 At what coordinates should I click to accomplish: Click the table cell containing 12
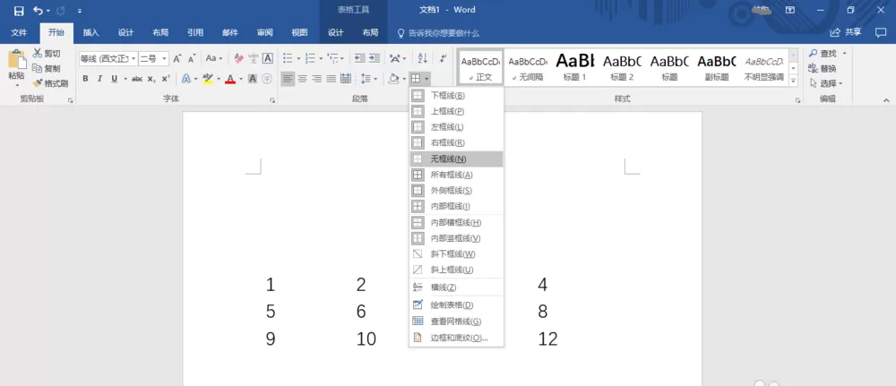[x=548, y=339]
